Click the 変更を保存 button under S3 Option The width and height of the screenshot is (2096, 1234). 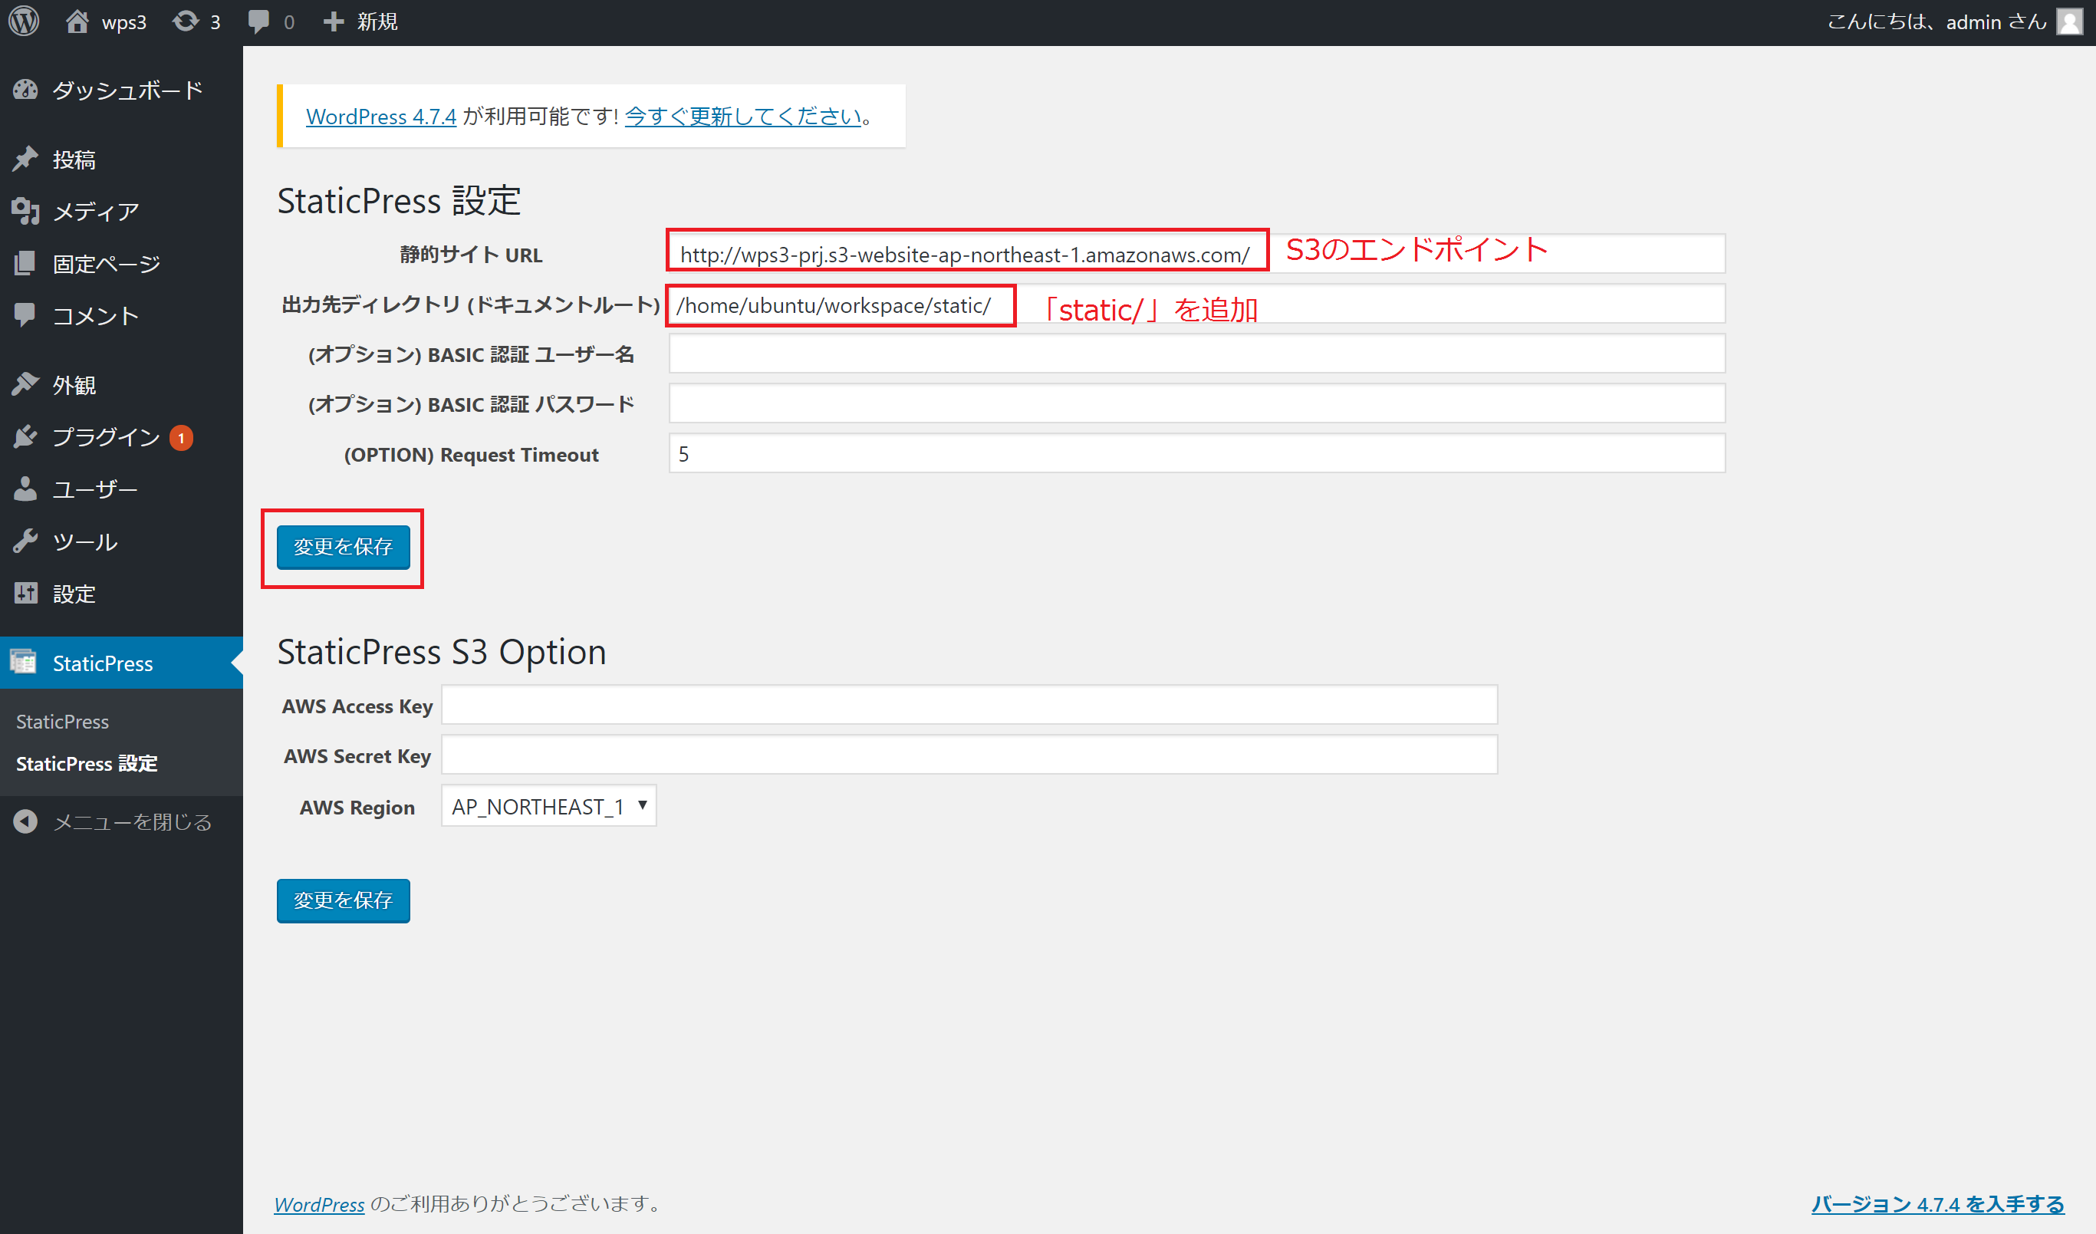(x=344, y=900)
